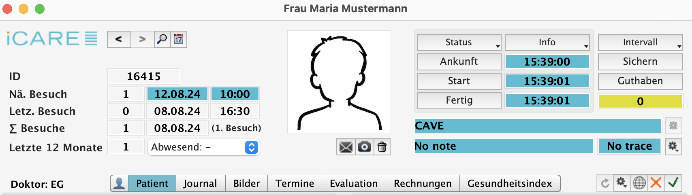This screenshot has width=692, height=195.
Task: Open the Status dropdown
Action: click(x=459, y=42)
